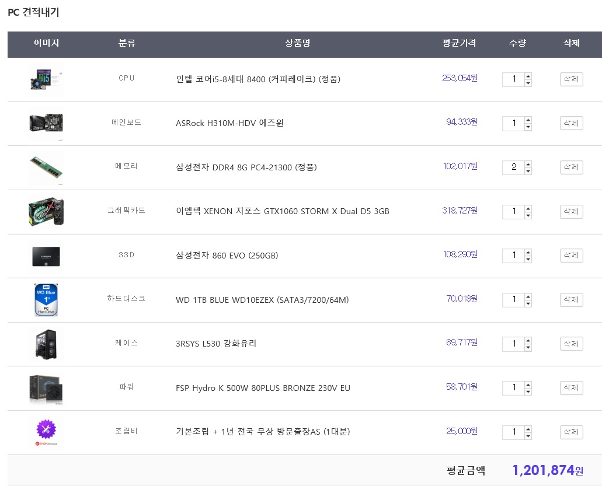Image resolution: width=602 pixels, height=486 pixels.
Task: Decrease quantity for the 메모리 row
Action: [x=528, y=171]
